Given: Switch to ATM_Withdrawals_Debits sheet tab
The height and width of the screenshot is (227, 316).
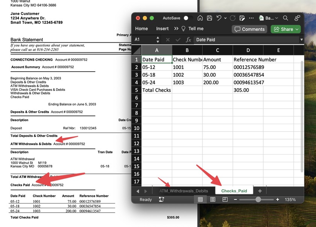Looking at the screenshot, I should (x=184, y=191).
